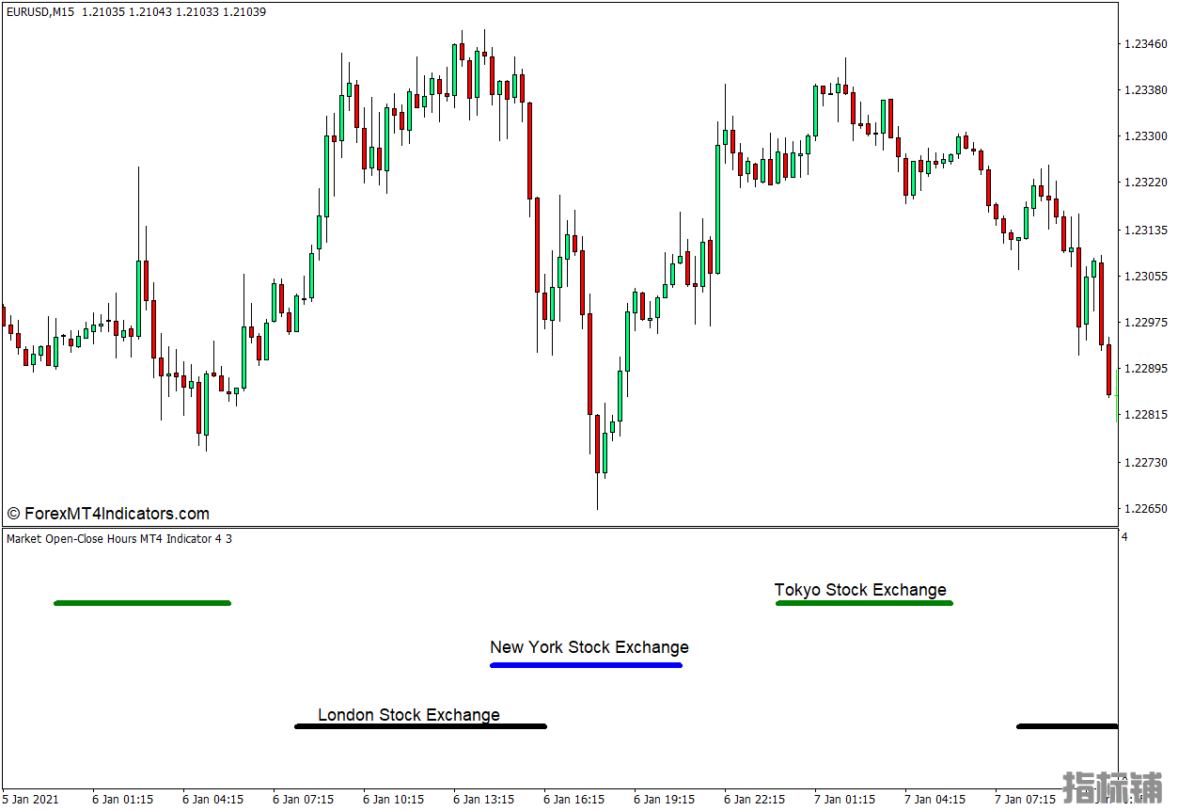Select the green session line at far left
The image size is (1178, 811).
pyautogui.click(x=142, y=603)
